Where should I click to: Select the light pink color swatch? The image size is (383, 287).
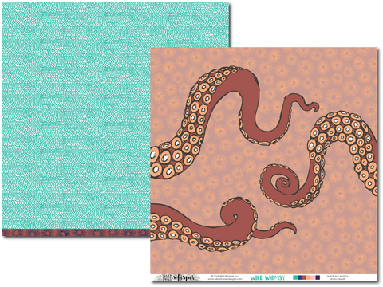coord(313,277)
